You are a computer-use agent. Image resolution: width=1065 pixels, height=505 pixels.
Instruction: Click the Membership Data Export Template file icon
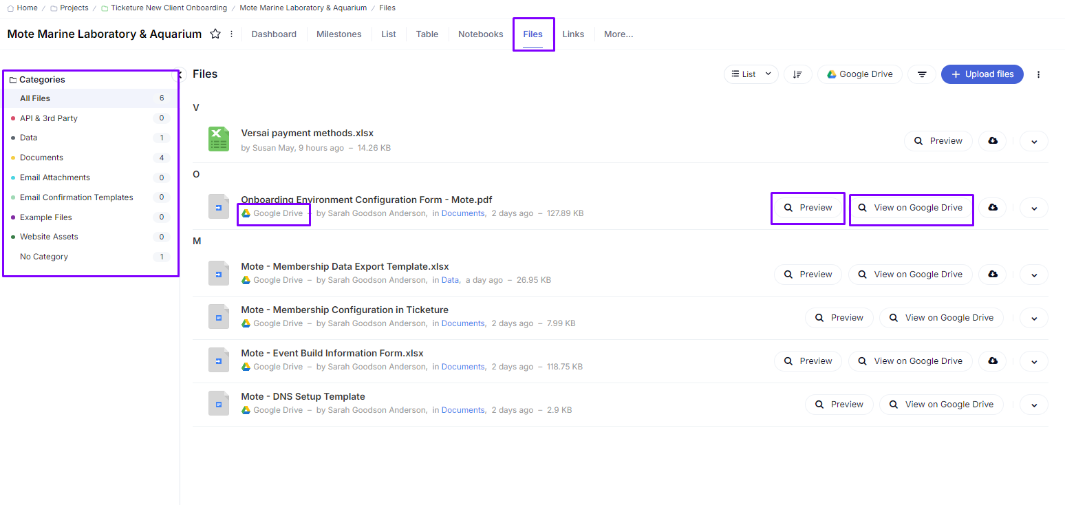(x=219, y=273)
